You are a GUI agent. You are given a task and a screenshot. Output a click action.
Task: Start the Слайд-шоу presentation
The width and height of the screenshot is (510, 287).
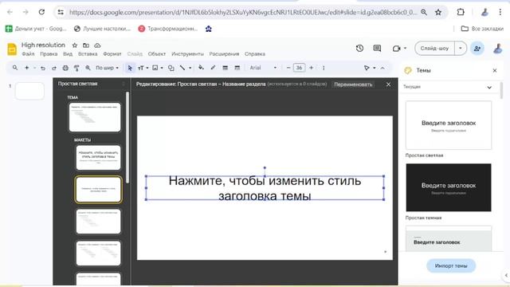pyautogui.click(x=434, y=48)
